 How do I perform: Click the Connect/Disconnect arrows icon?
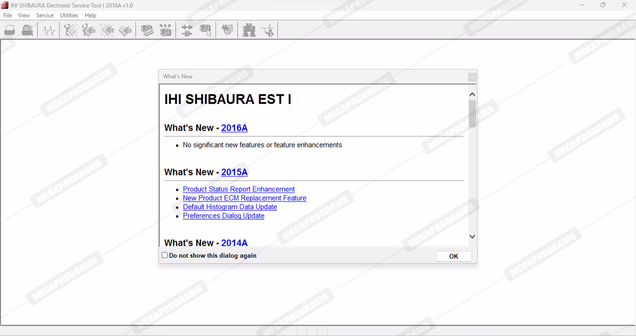(187, 31)
